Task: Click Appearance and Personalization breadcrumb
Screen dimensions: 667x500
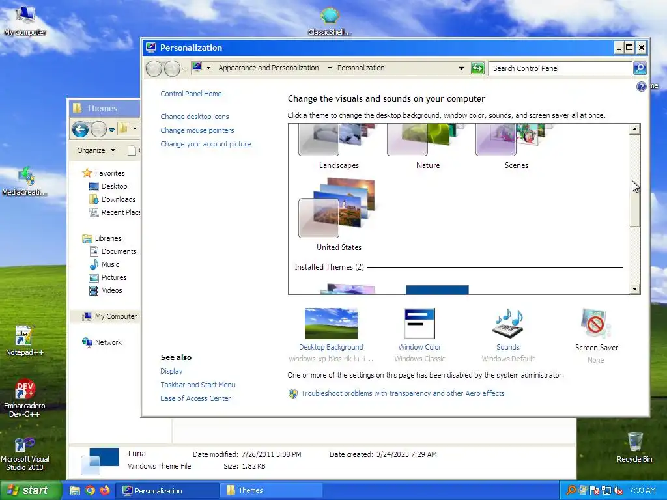Action: 268,68
